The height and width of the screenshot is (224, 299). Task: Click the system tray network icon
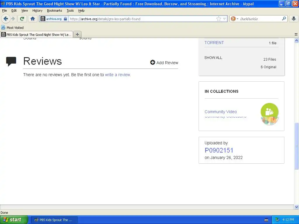277,220
